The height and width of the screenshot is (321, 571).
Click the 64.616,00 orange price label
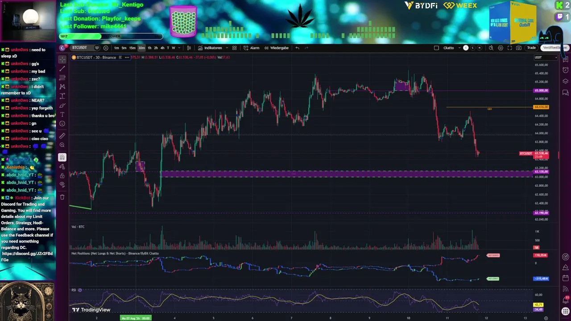click(x=541, y=107)
